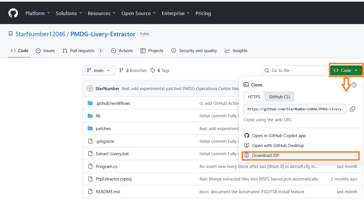Switch to the Code tab

(x=19, y=51)
